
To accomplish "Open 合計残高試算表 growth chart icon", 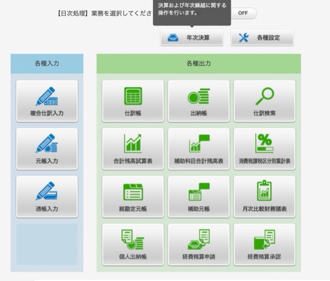I will pyautogui.click(x=133, y=143).
